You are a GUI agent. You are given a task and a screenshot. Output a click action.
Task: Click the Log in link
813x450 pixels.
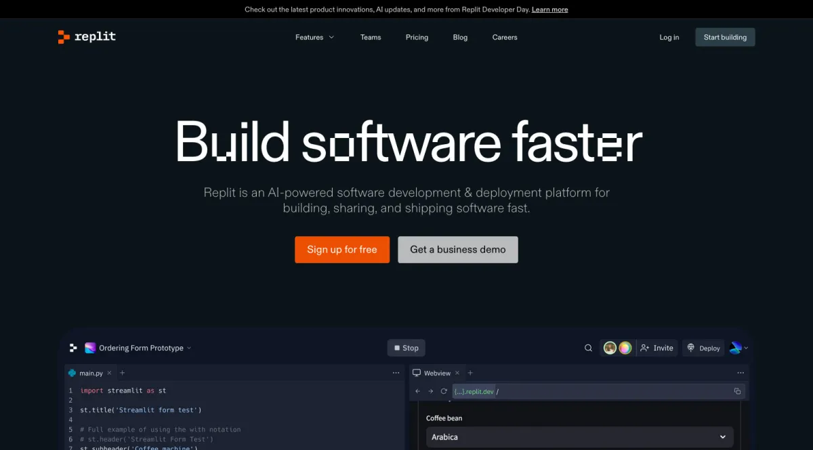pyautogui.click(x=669, y=37)
